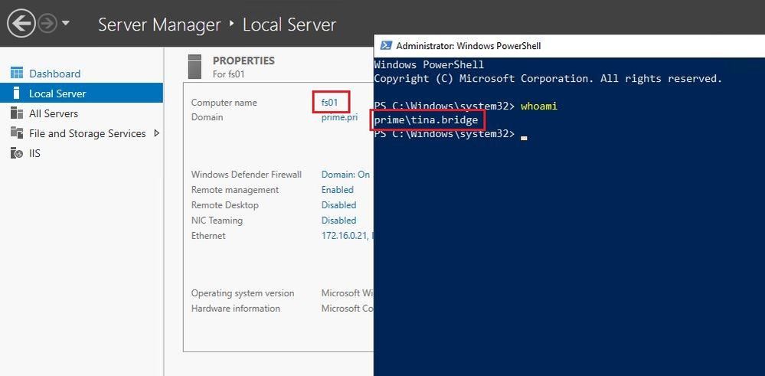Click the 'Computer name' label
The image size is (765, 376).
point(224,103)
